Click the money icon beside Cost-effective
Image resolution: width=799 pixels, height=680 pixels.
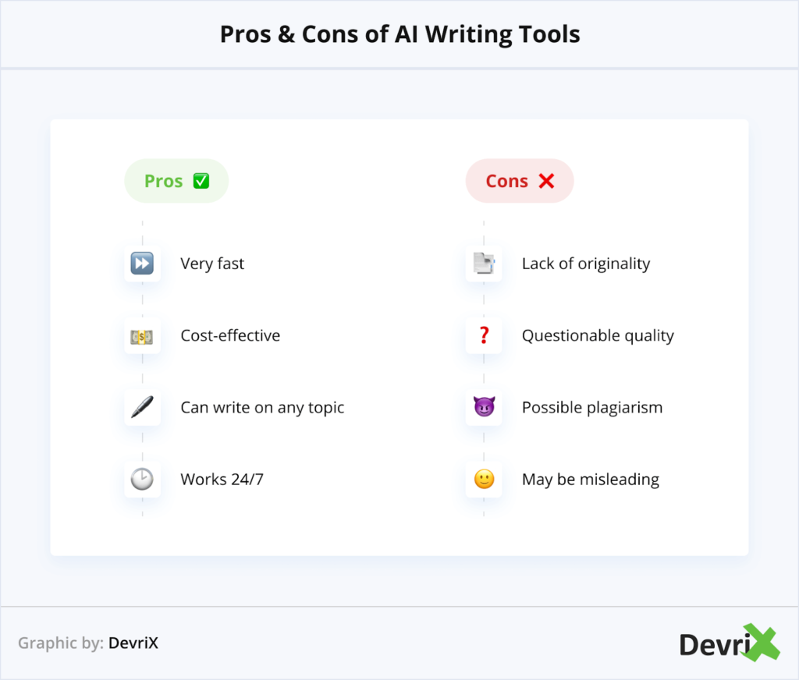point(142,336)
